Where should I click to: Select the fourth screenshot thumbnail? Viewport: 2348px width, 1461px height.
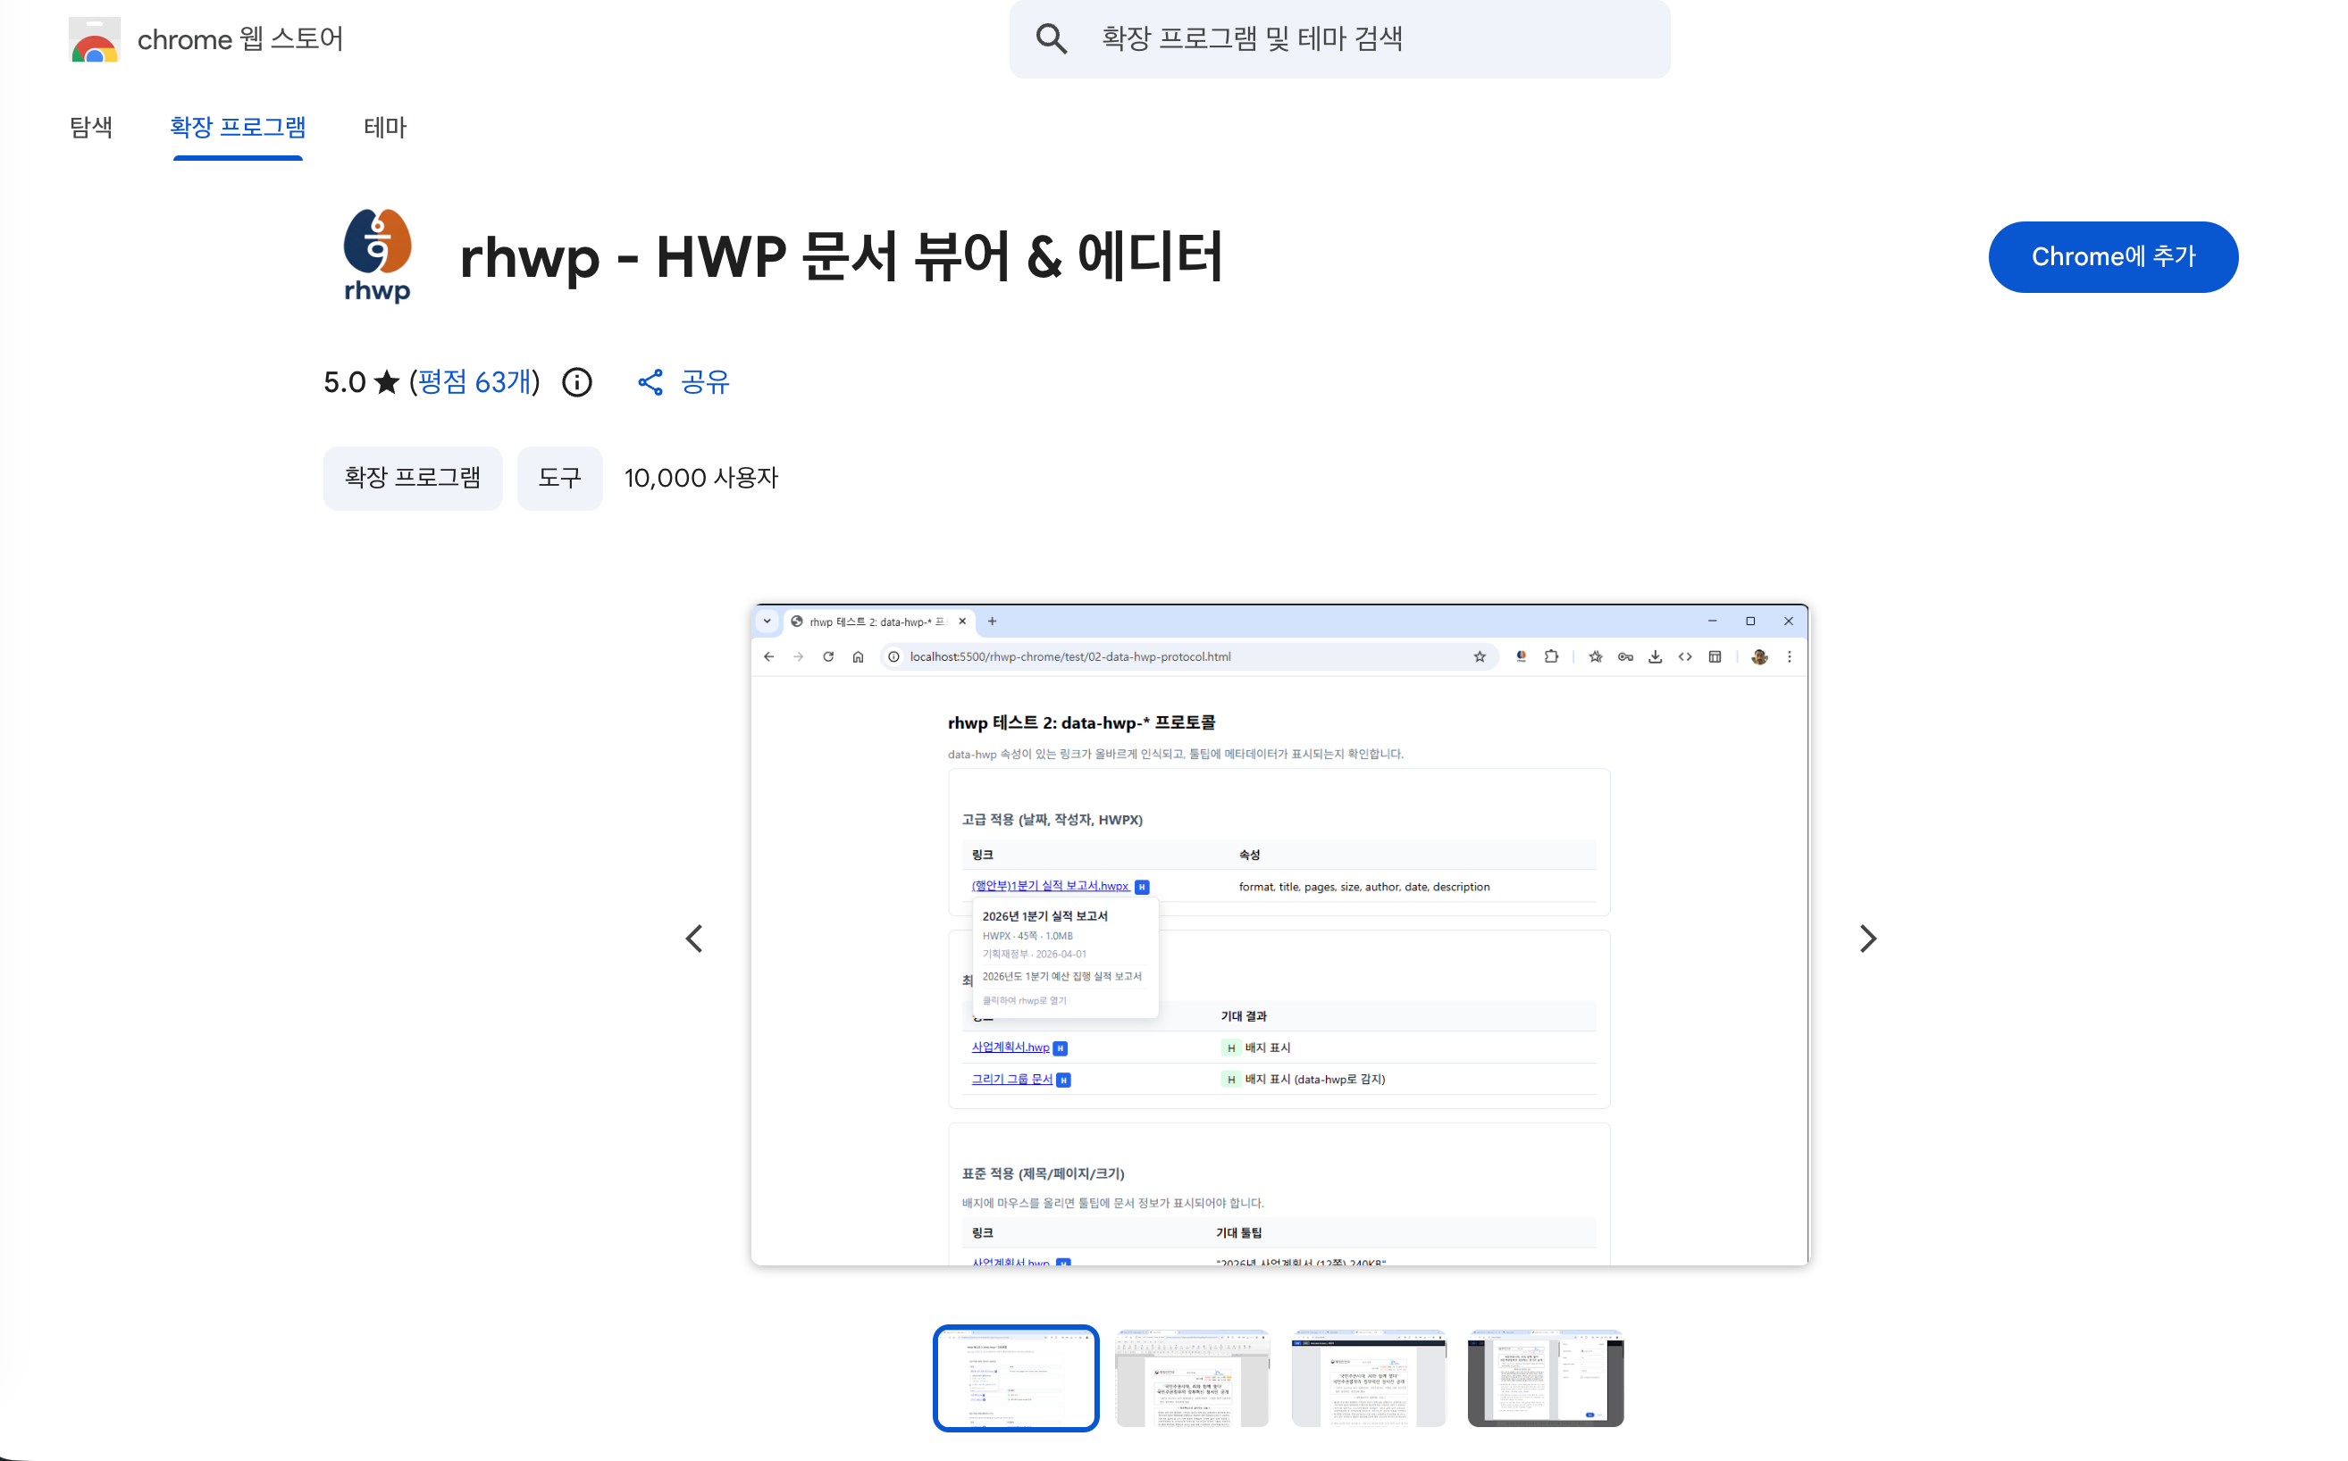[x=1545, y=1378]
